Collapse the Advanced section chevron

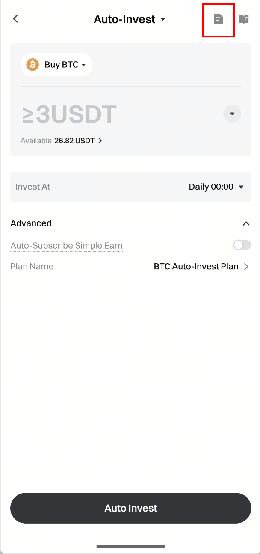click(x=246, y=223)
